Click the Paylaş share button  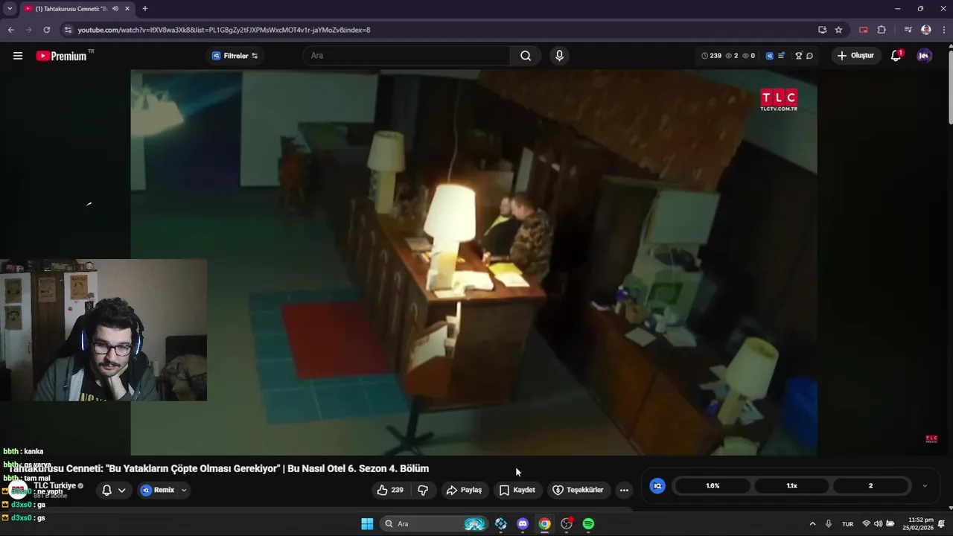(464, 490)
